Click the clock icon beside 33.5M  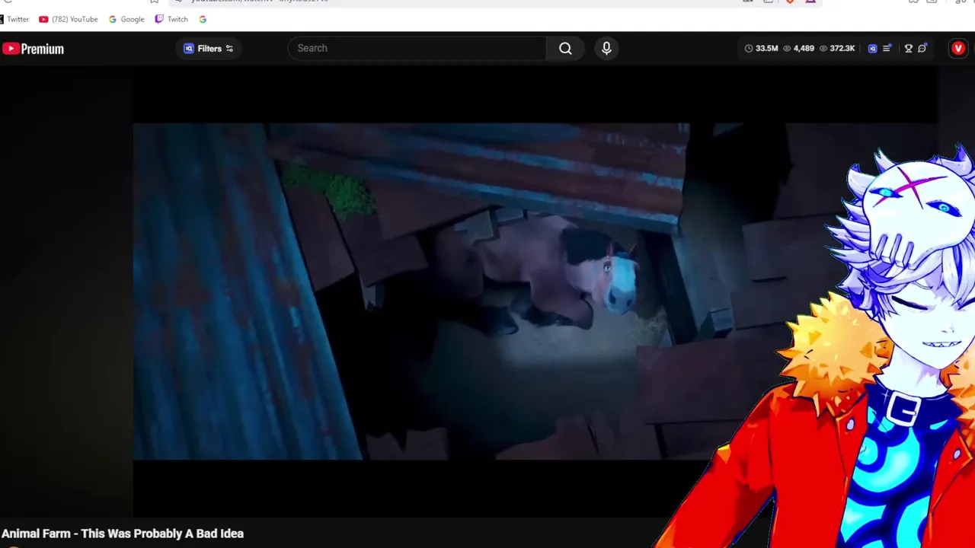[x=749, y=49]
